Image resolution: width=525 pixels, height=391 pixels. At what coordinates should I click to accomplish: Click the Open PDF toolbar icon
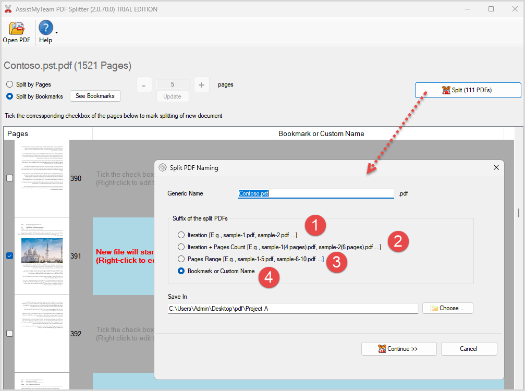17,29
